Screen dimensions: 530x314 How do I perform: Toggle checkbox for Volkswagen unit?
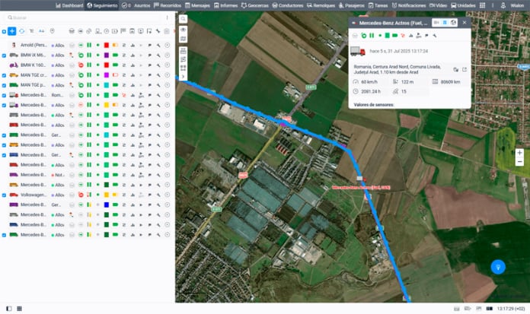[x=4, y=195]
